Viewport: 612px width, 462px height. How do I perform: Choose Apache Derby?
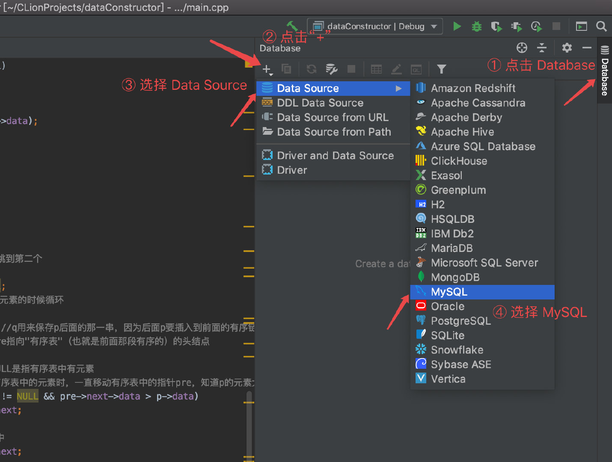point(482,118)
